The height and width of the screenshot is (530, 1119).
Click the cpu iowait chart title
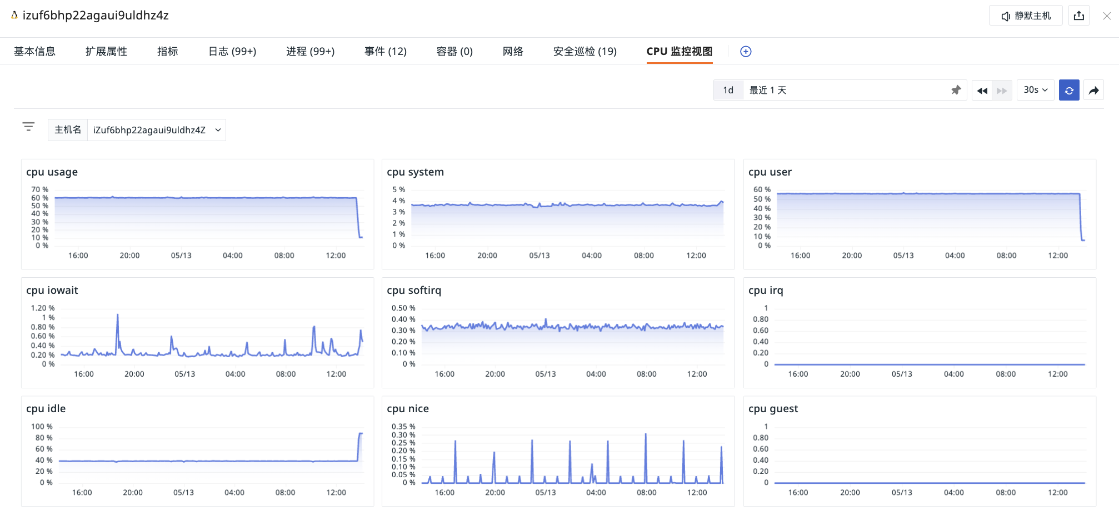(52, 291)
